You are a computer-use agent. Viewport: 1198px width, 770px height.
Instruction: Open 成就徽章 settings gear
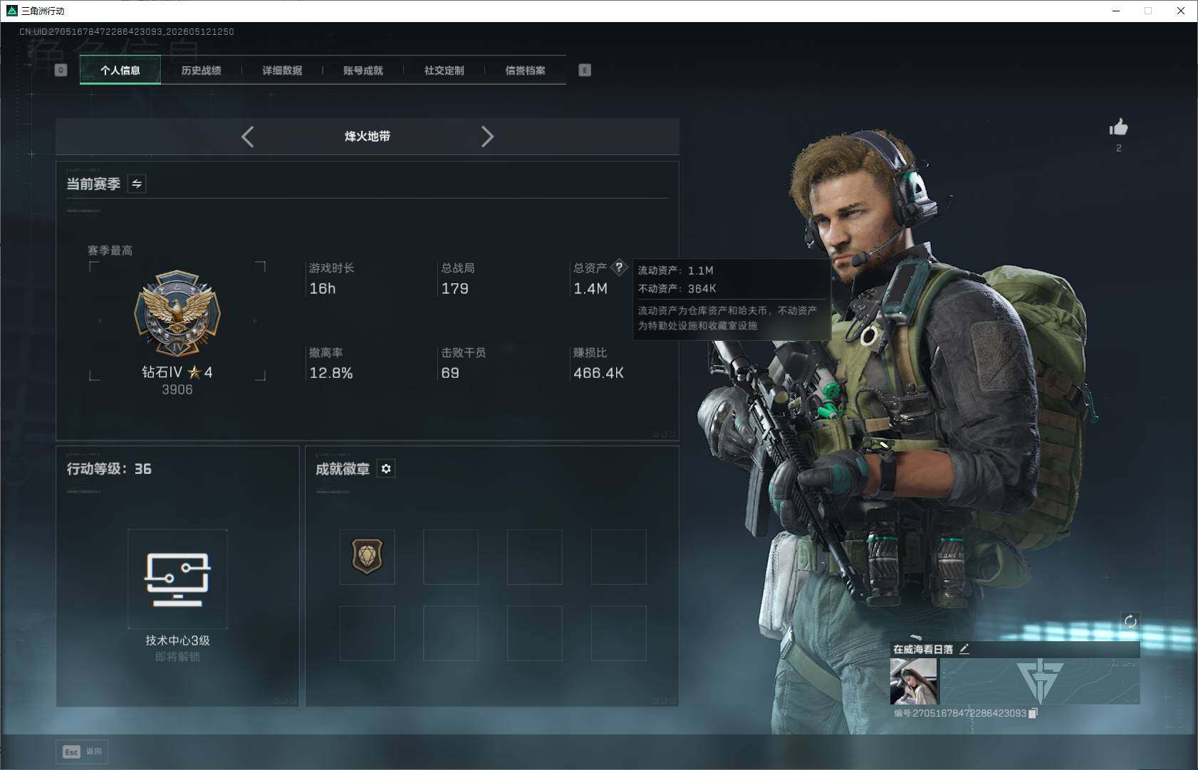pyautogui.click(x=386, y=468)
